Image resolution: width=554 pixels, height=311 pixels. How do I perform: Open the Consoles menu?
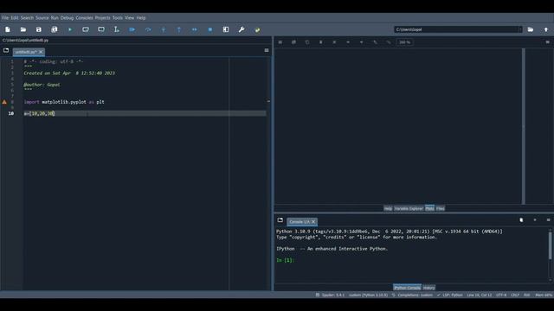click(x=84, y=17)
